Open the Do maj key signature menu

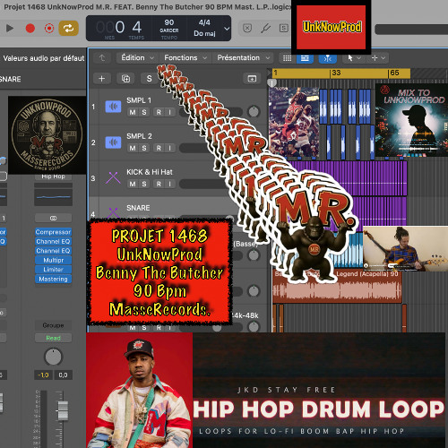204,33
